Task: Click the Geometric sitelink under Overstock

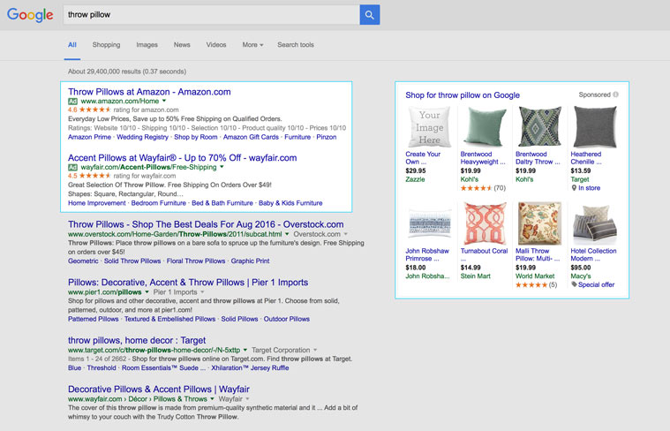Action: (83, 261)
